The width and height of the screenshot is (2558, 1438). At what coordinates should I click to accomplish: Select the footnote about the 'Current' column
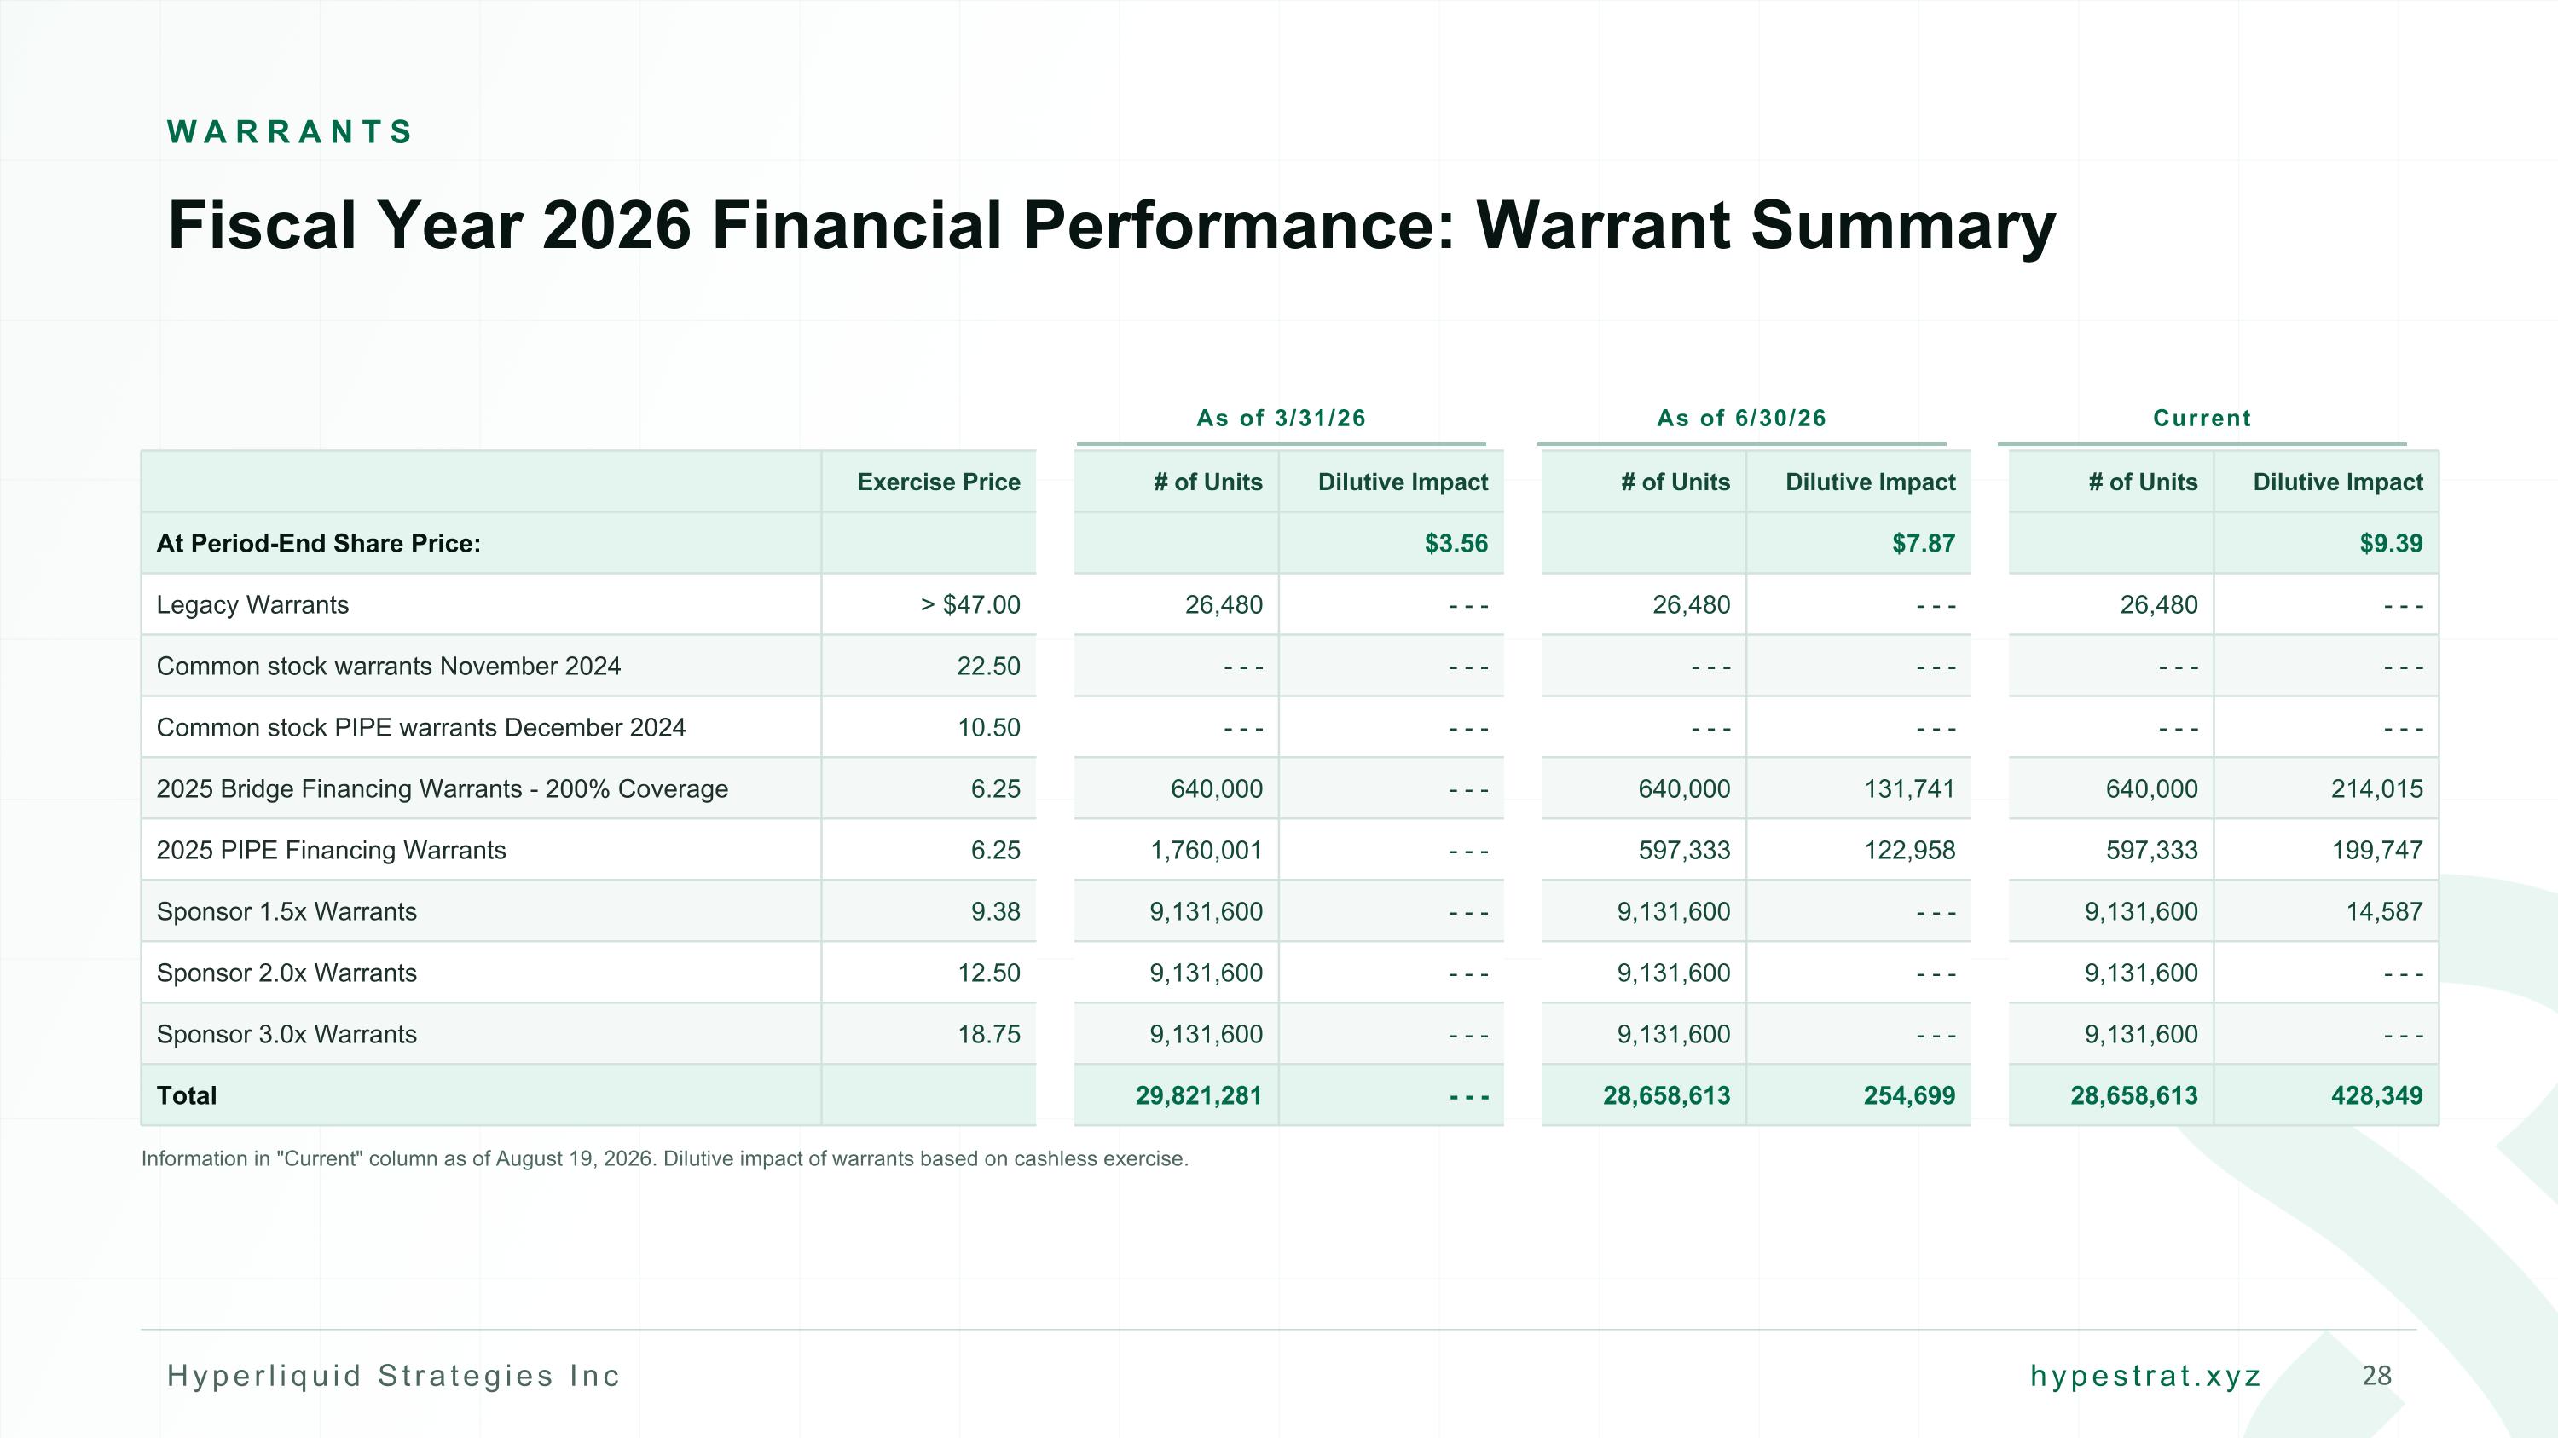664,1159
